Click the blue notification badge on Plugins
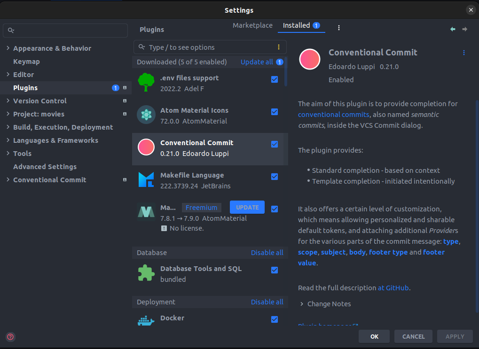Viewport: 479px width, 349px height. [116, 88]
